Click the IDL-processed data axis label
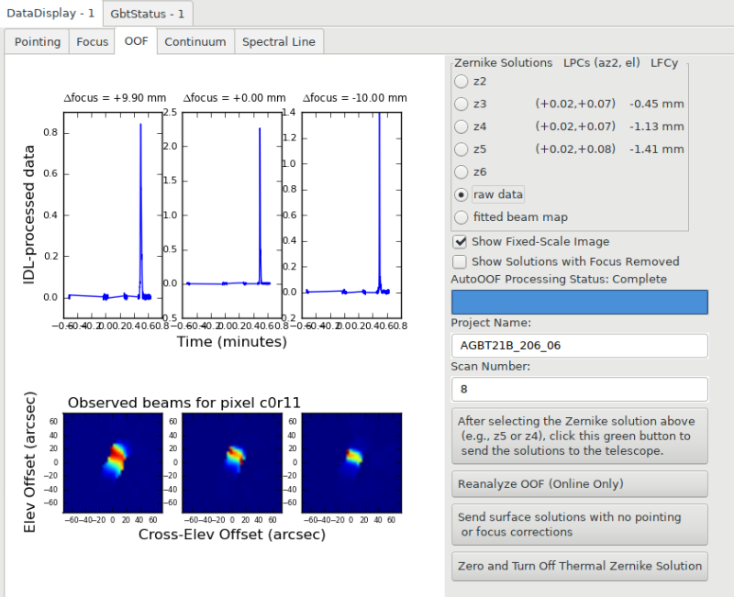 click(29, 215)
